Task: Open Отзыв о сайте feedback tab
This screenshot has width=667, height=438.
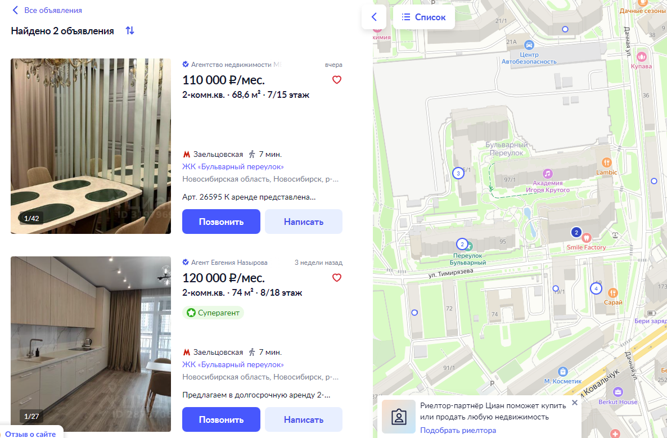Action: click(30, 434)
